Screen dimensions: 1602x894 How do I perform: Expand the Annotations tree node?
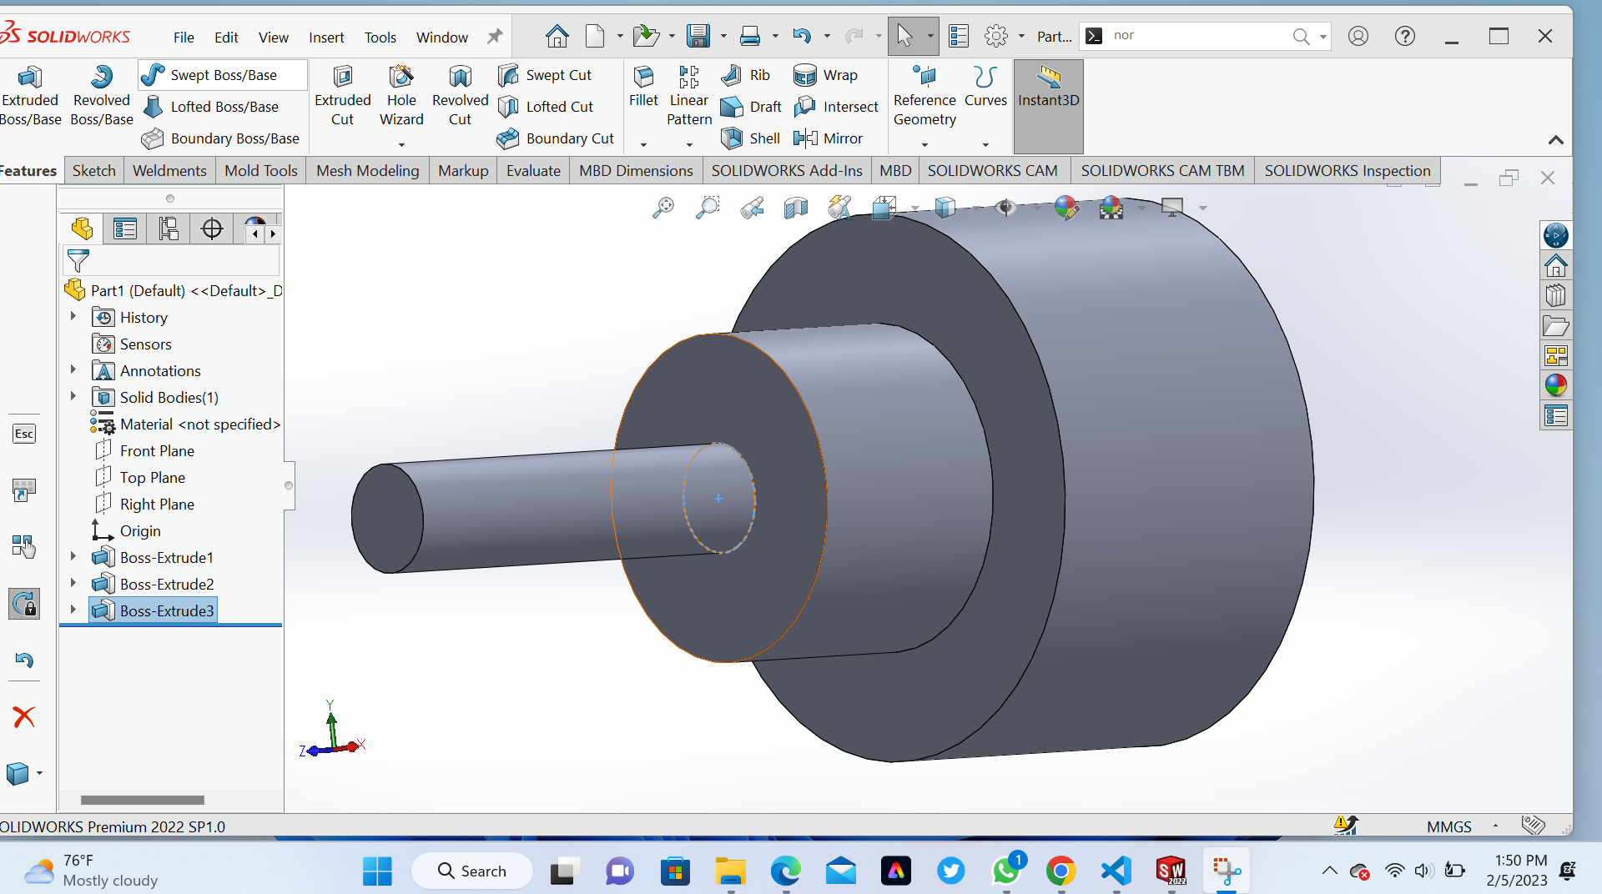[x=73, y=370]
